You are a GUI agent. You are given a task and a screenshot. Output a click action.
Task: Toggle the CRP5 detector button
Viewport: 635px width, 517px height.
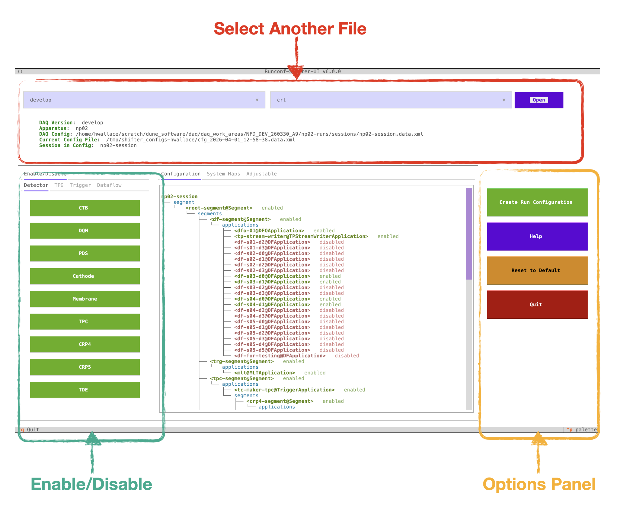(x=85, y=367)
